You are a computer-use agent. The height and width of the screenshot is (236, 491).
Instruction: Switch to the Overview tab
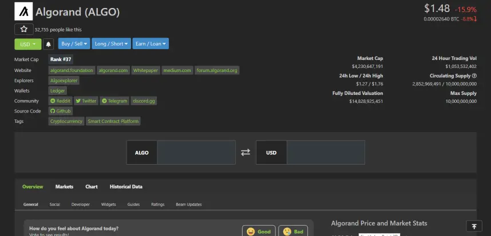pos(33,187)
